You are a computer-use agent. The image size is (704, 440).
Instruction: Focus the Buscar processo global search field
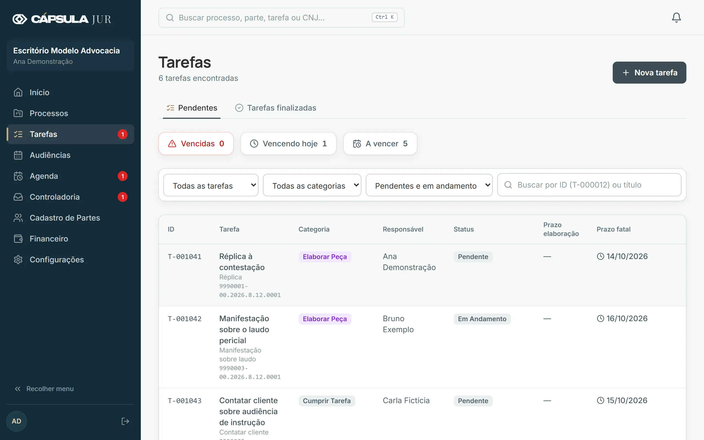281,17
